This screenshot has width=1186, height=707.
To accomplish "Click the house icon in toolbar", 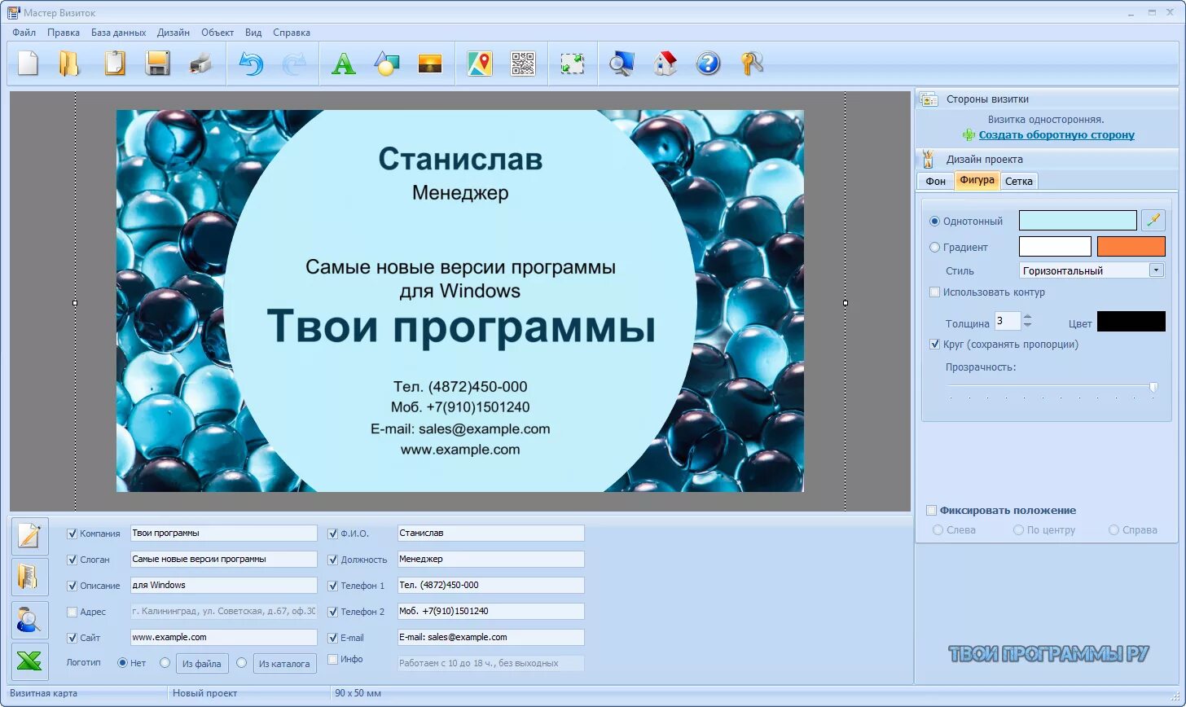I will (x=665, y=64).
